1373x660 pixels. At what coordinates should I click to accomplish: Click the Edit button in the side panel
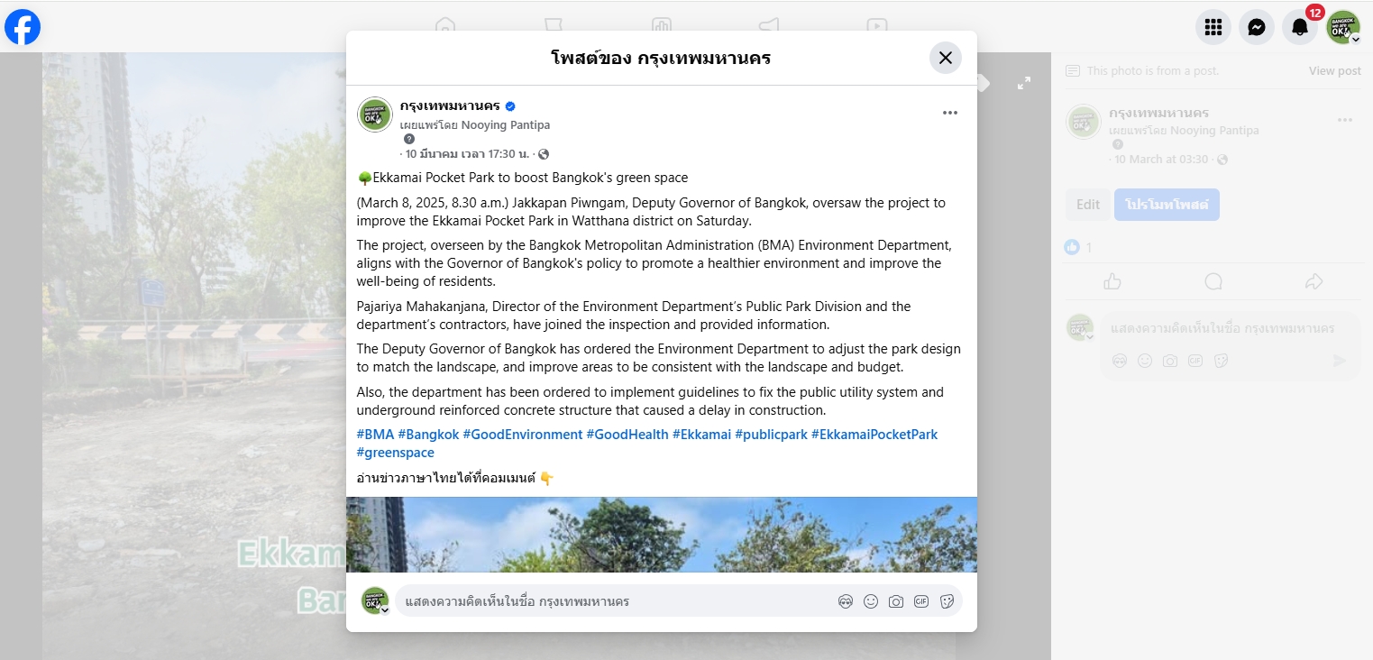pyautogui.click(x=1088, y=205)
